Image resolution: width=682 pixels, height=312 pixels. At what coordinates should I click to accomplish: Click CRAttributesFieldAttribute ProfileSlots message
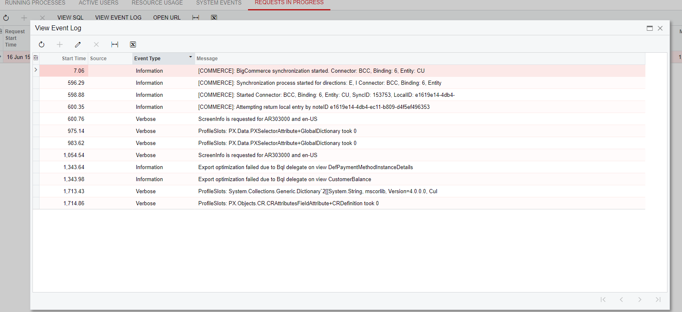[x=288, y=204]
